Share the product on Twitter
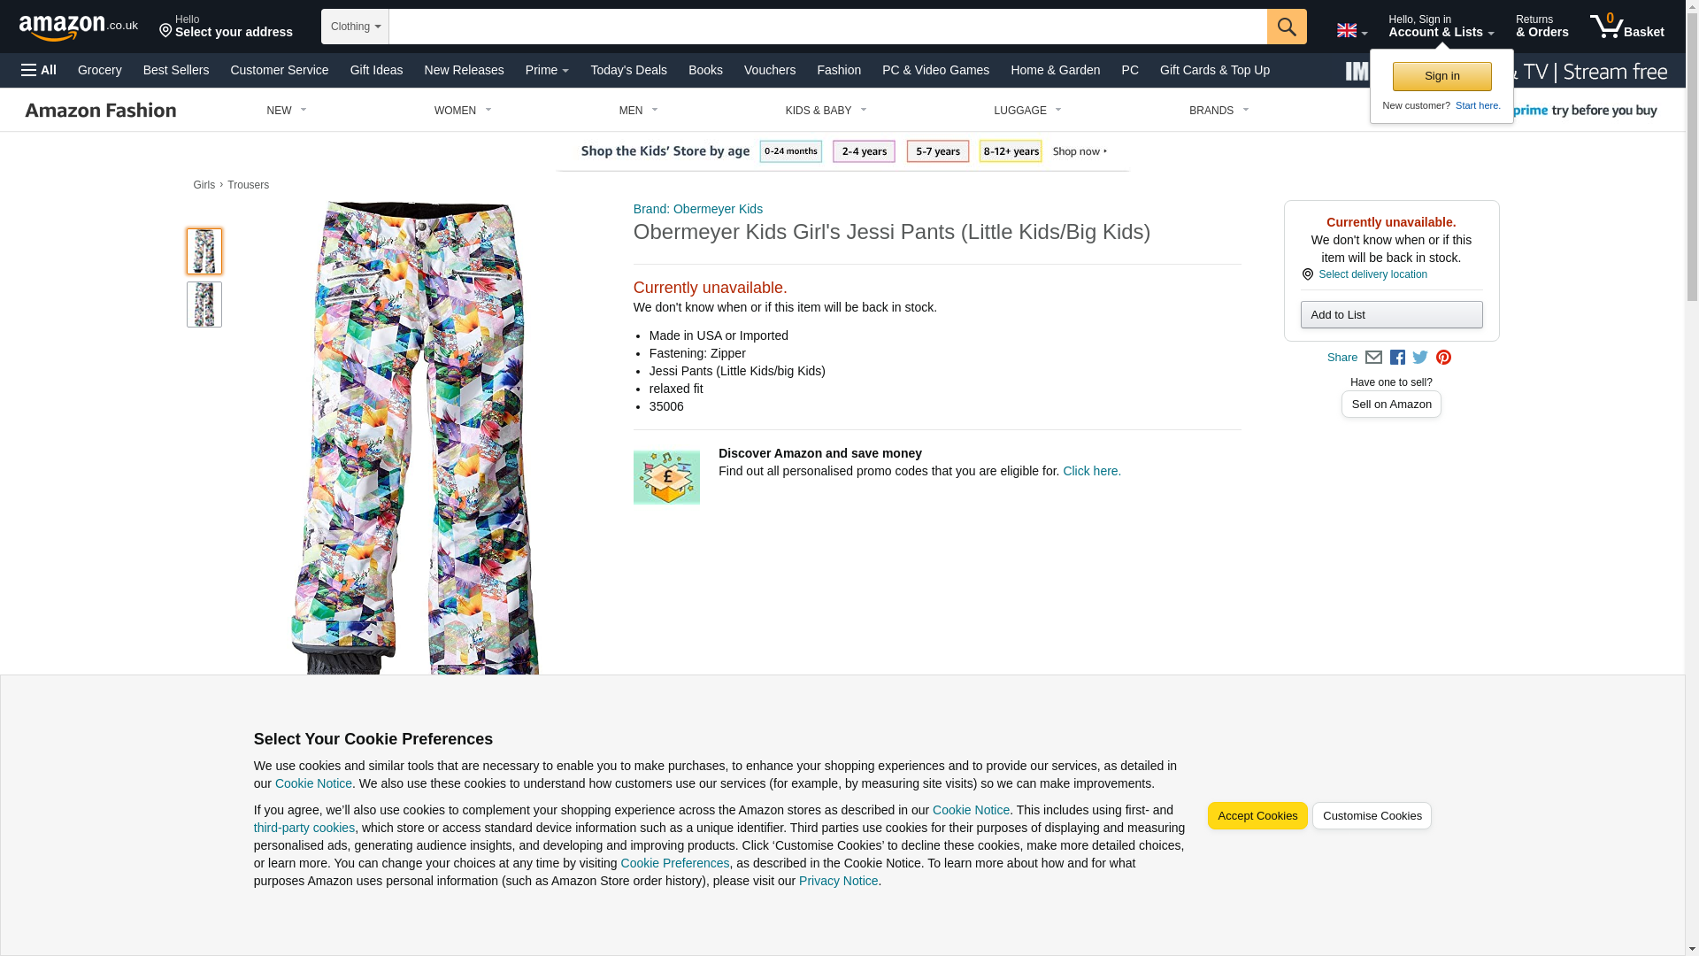 coord(1420,358)
